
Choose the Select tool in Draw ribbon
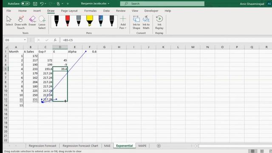click(x=9, y=21)
